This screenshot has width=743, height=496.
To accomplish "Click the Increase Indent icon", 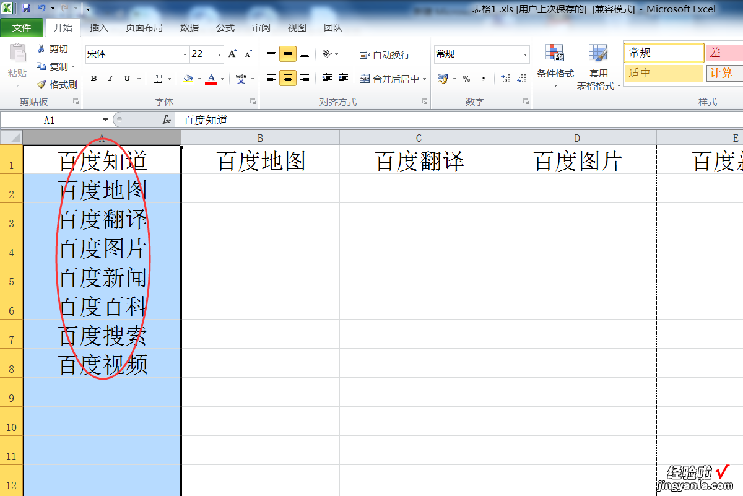I will tap(343, 78).
